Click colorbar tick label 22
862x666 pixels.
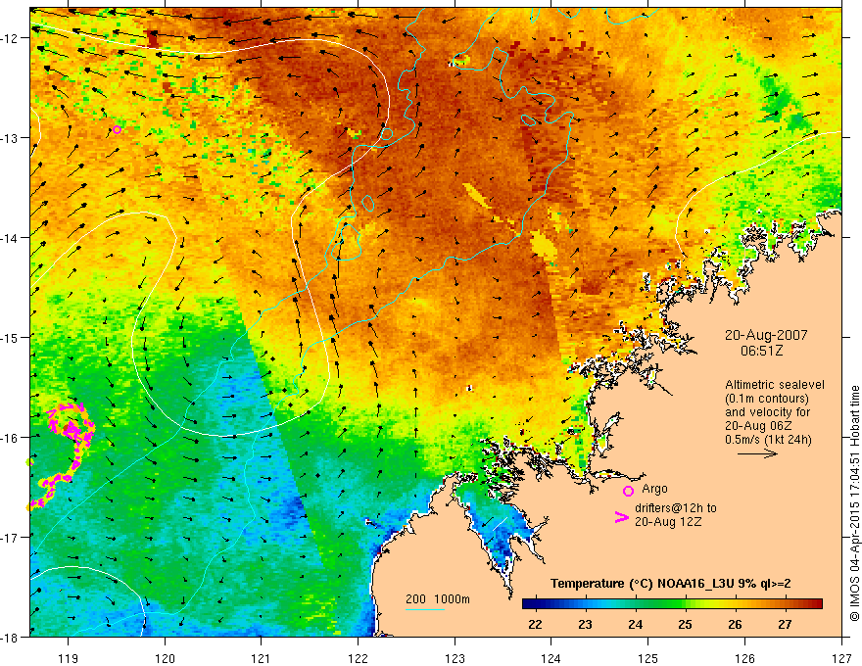535,624
